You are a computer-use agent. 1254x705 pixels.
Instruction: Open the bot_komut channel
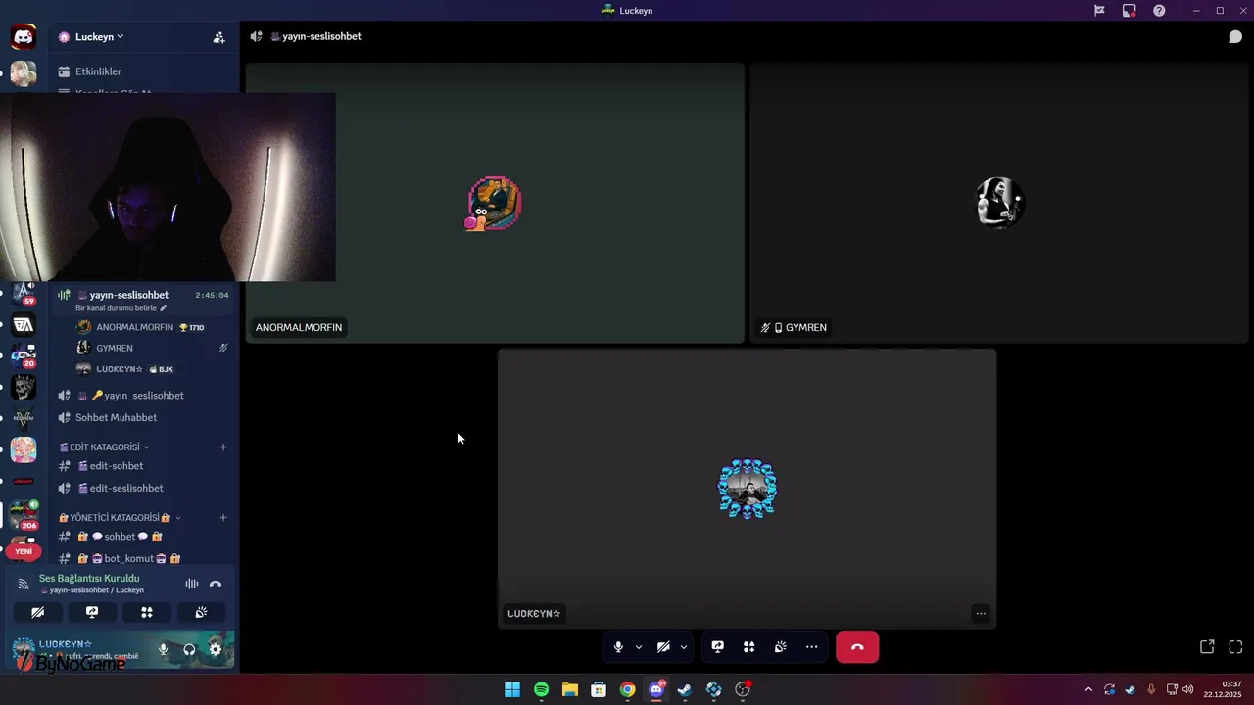pyautogui.click(x=142, y=559)
